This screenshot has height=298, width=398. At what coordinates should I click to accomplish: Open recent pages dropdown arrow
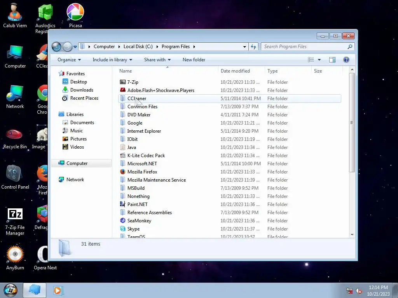coord(75,47)
